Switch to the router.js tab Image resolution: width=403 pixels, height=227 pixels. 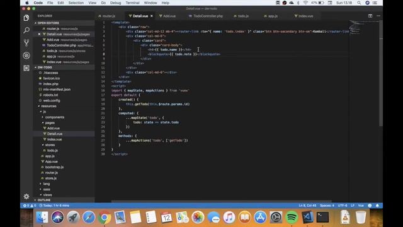point(109,16)
